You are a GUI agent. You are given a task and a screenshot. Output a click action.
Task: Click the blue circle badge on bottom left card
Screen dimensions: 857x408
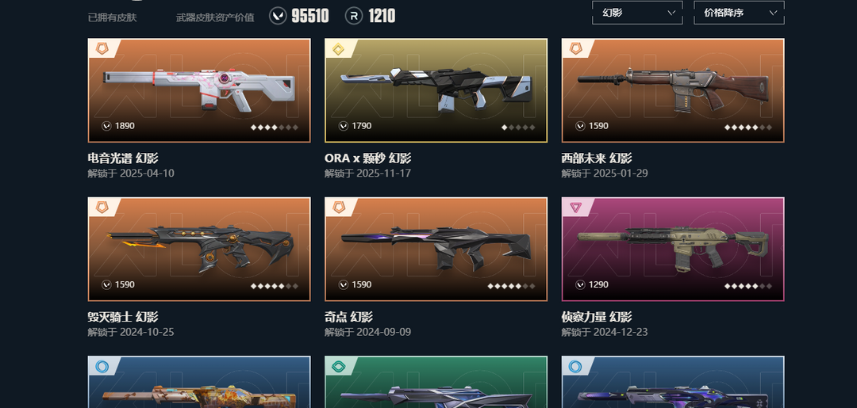click(102, 367)
